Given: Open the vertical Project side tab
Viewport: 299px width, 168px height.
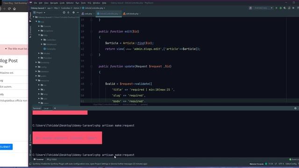Looking at the screenshot, I should [x=30, y=17].
